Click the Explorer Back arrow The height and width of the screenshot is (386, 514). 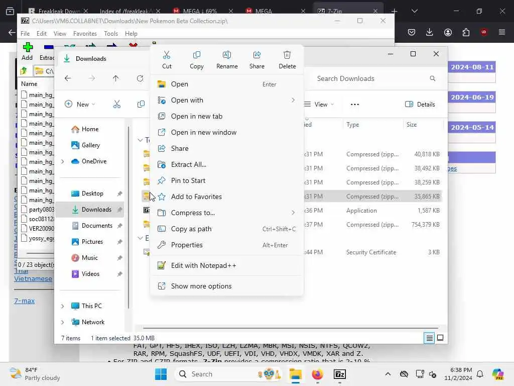[68, 78]
